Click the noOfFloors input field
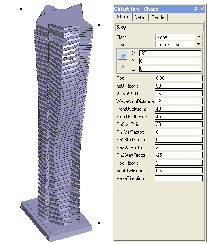 (x=179, y=86)
